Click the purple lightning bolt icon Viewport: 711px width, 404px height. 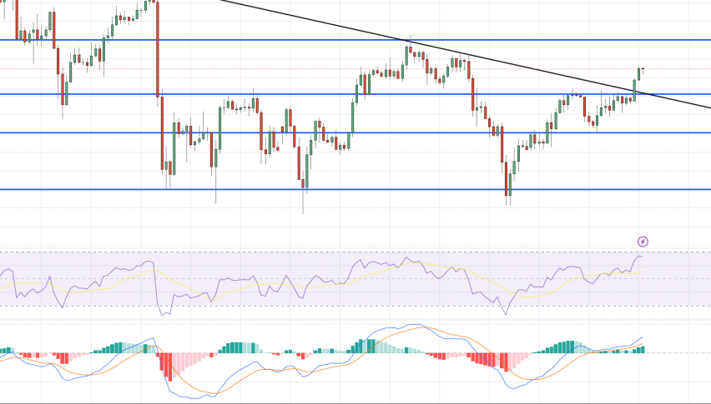coord(643,242)
